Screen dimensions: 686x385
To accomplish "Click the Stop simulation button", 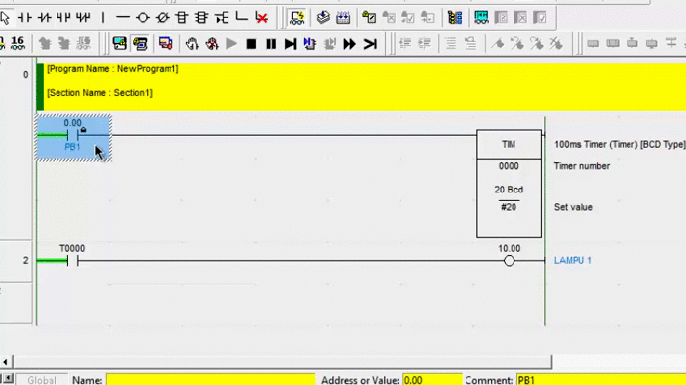I will [x=251, y=44].
